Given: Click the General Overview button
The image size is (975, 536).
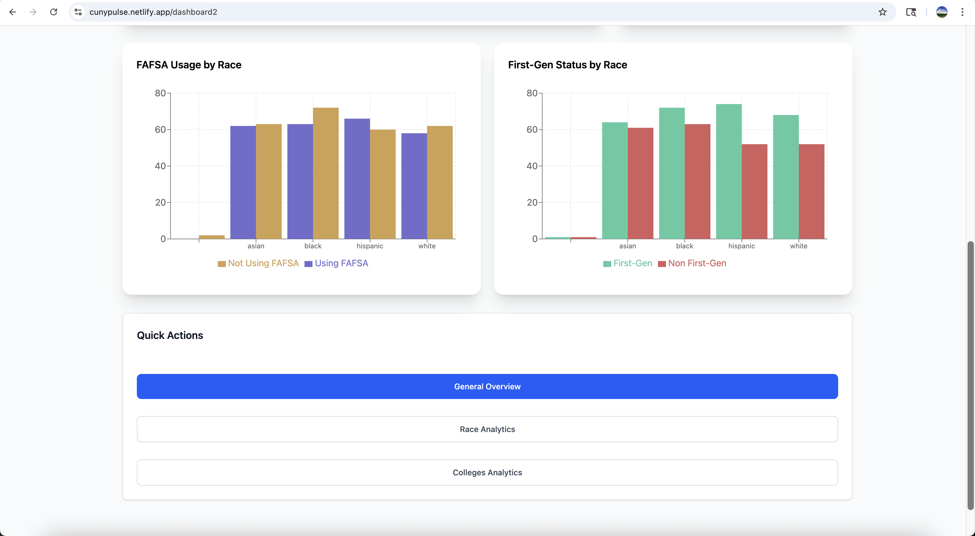Looking at the screenshot, I should [487, 386].
